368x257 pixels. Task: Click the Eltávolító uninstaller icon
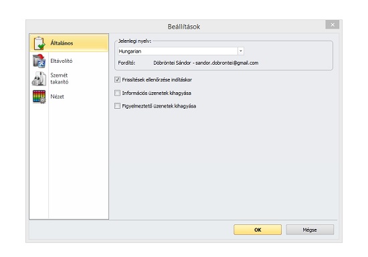pyautogui.click(x=39, y=61)
